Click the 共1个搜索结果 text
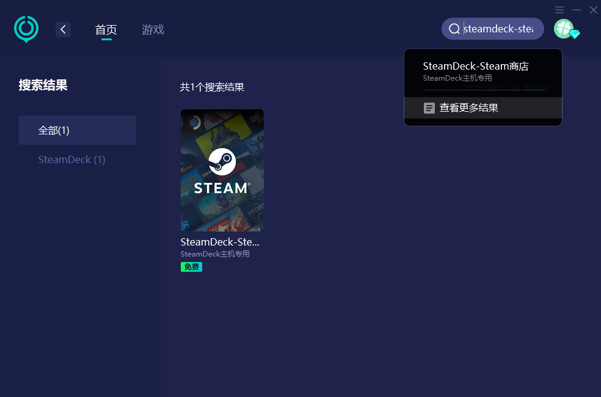The height and width of the screenshot is (397, 601). (x=212, y=87)
